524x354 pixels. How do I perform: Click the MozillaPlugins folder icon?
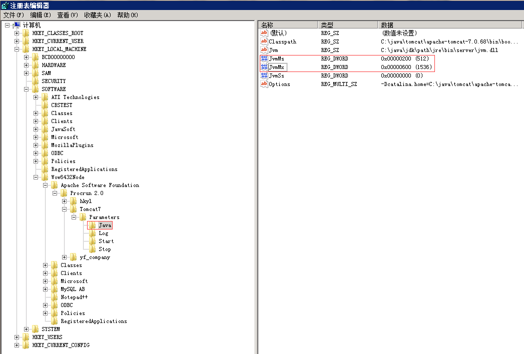click(45, 145)
